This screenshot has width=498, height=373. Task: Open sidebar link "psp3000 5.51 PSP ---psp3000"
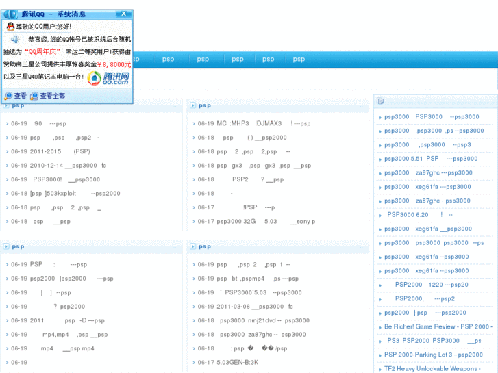[431, 158]
